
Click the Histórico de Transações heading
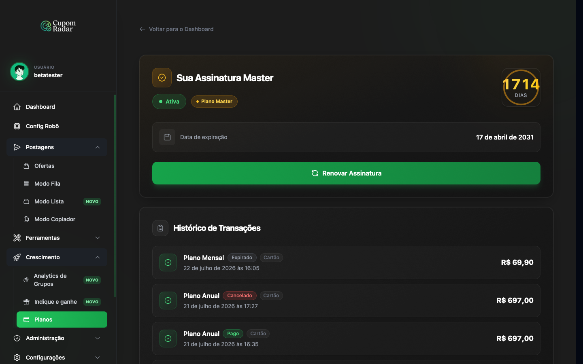[217, 228]
